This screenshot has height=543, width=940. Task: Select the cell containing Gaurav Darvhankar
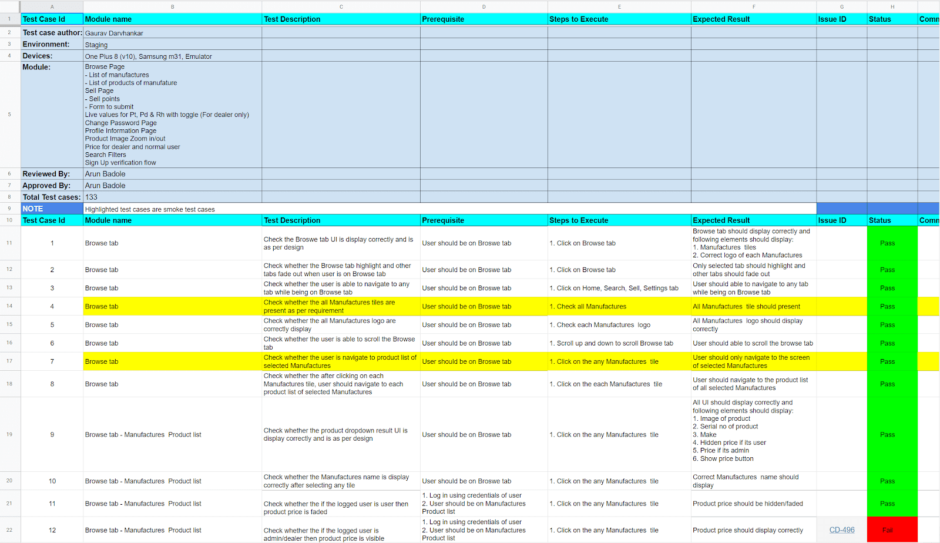pyautogui.click(x=172, y=33)
